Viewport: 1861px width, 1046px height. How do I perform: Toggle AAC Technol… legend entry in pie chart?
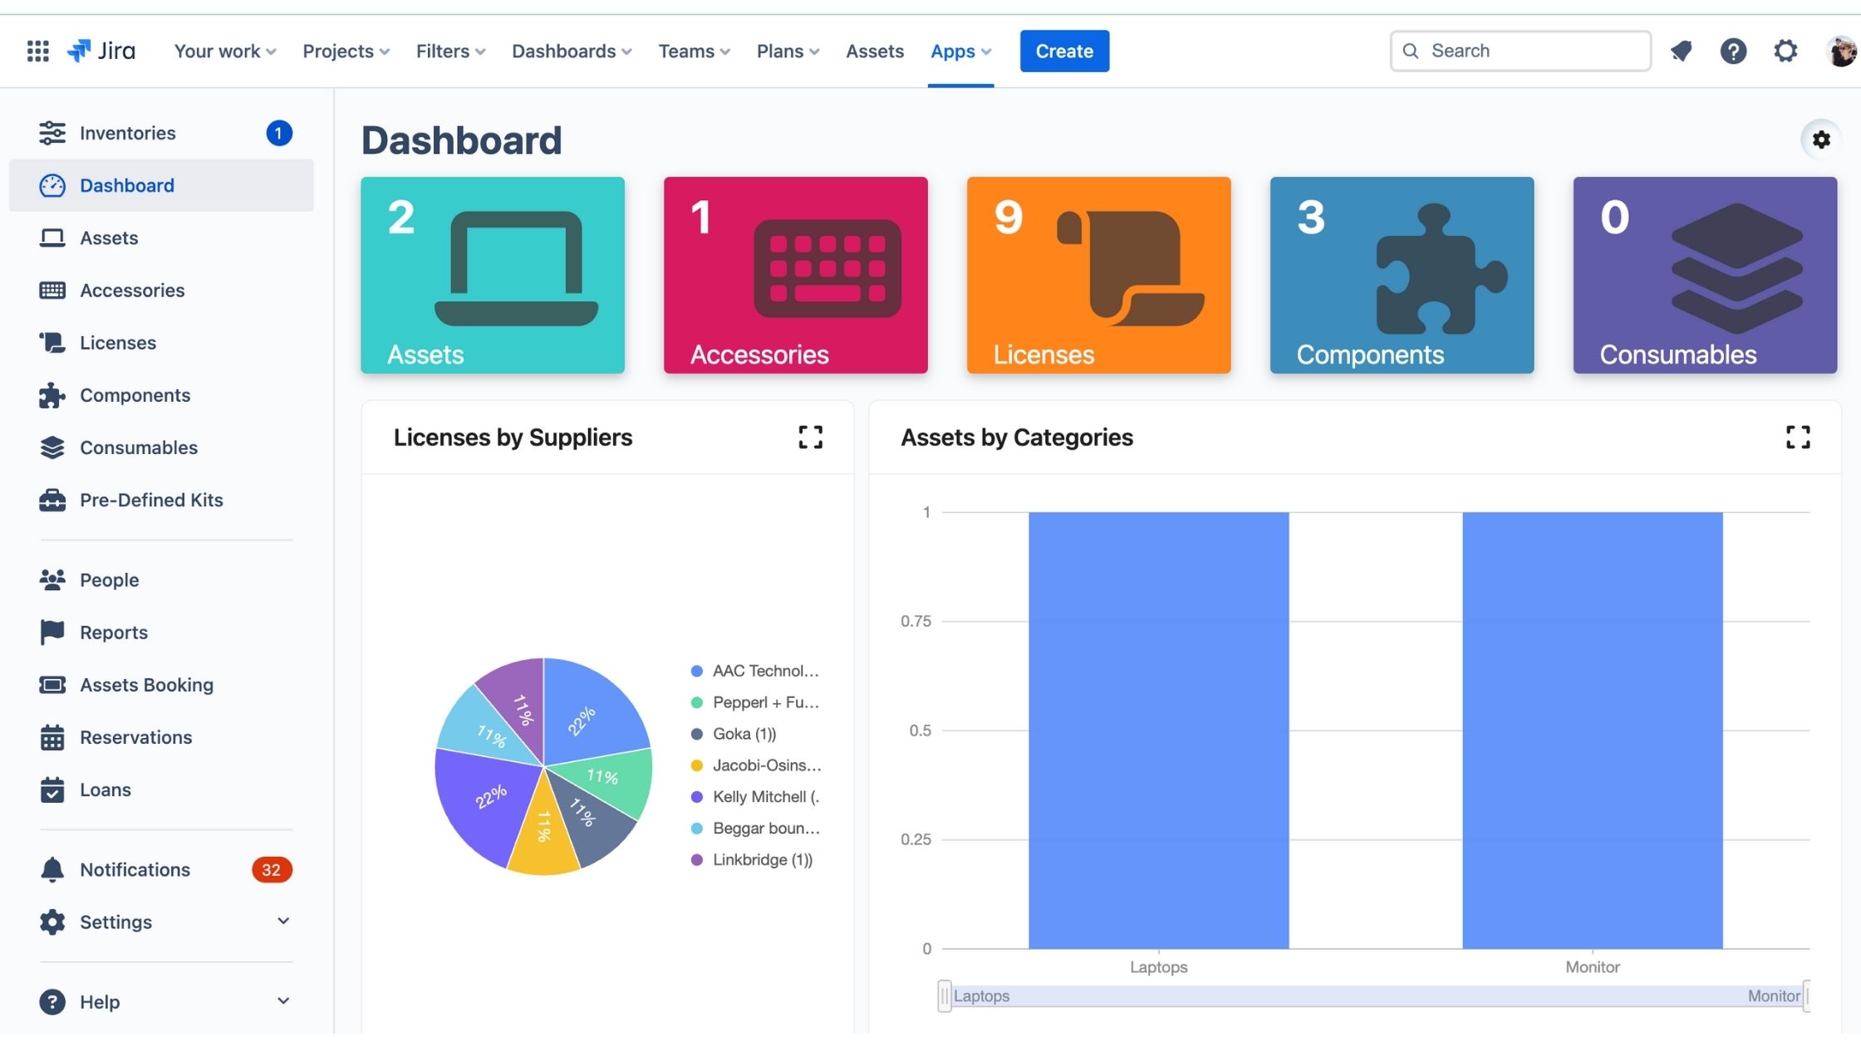pyautogui.click(x=764, y=671)
